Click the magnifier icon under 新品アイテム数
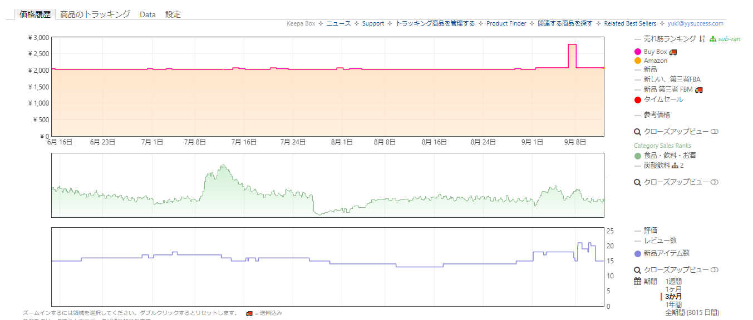 [x=638, y=270]
